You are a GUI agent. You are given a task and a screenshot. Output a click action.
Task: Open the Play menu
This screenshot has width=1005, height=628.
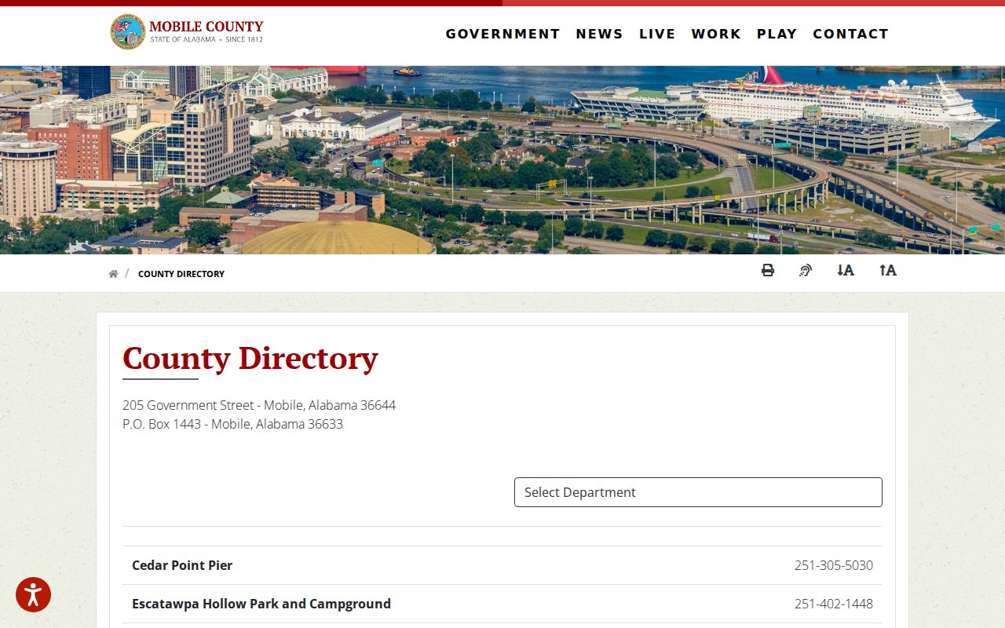[x=777, y=34]
